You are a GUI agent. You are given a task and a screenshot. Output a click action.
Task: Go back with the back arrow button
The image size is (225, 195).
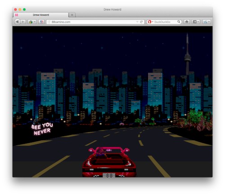tap(17, 22)
